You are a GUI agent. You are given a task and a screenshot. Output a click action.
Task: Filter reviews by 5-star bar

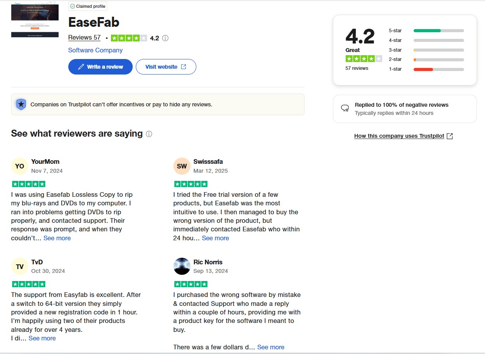(x=438, y=31)
